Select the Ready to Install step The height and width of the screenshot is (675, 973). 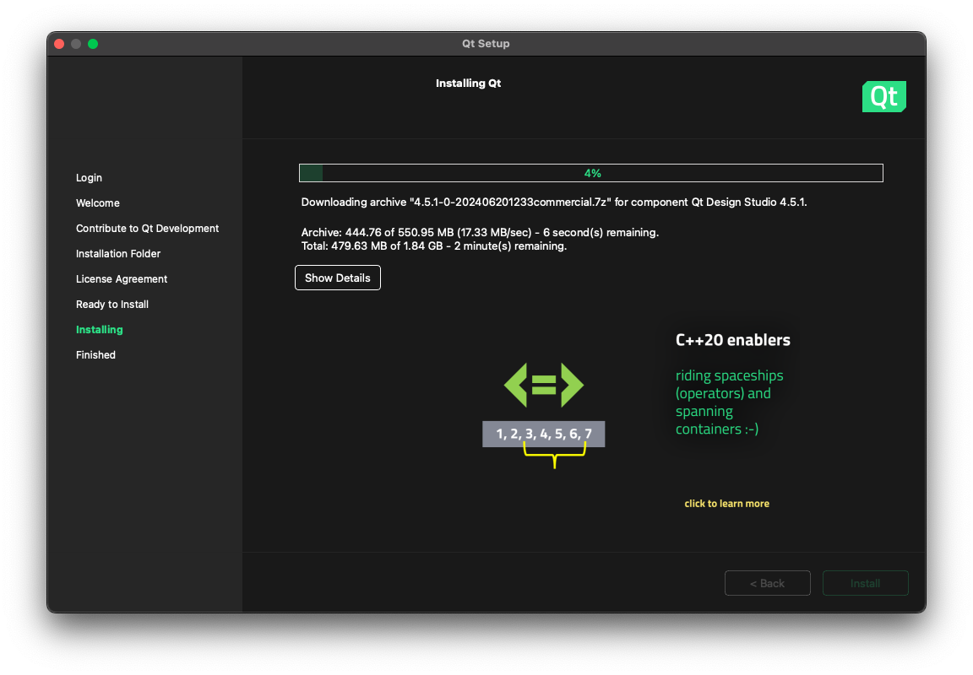click(112, 305)
